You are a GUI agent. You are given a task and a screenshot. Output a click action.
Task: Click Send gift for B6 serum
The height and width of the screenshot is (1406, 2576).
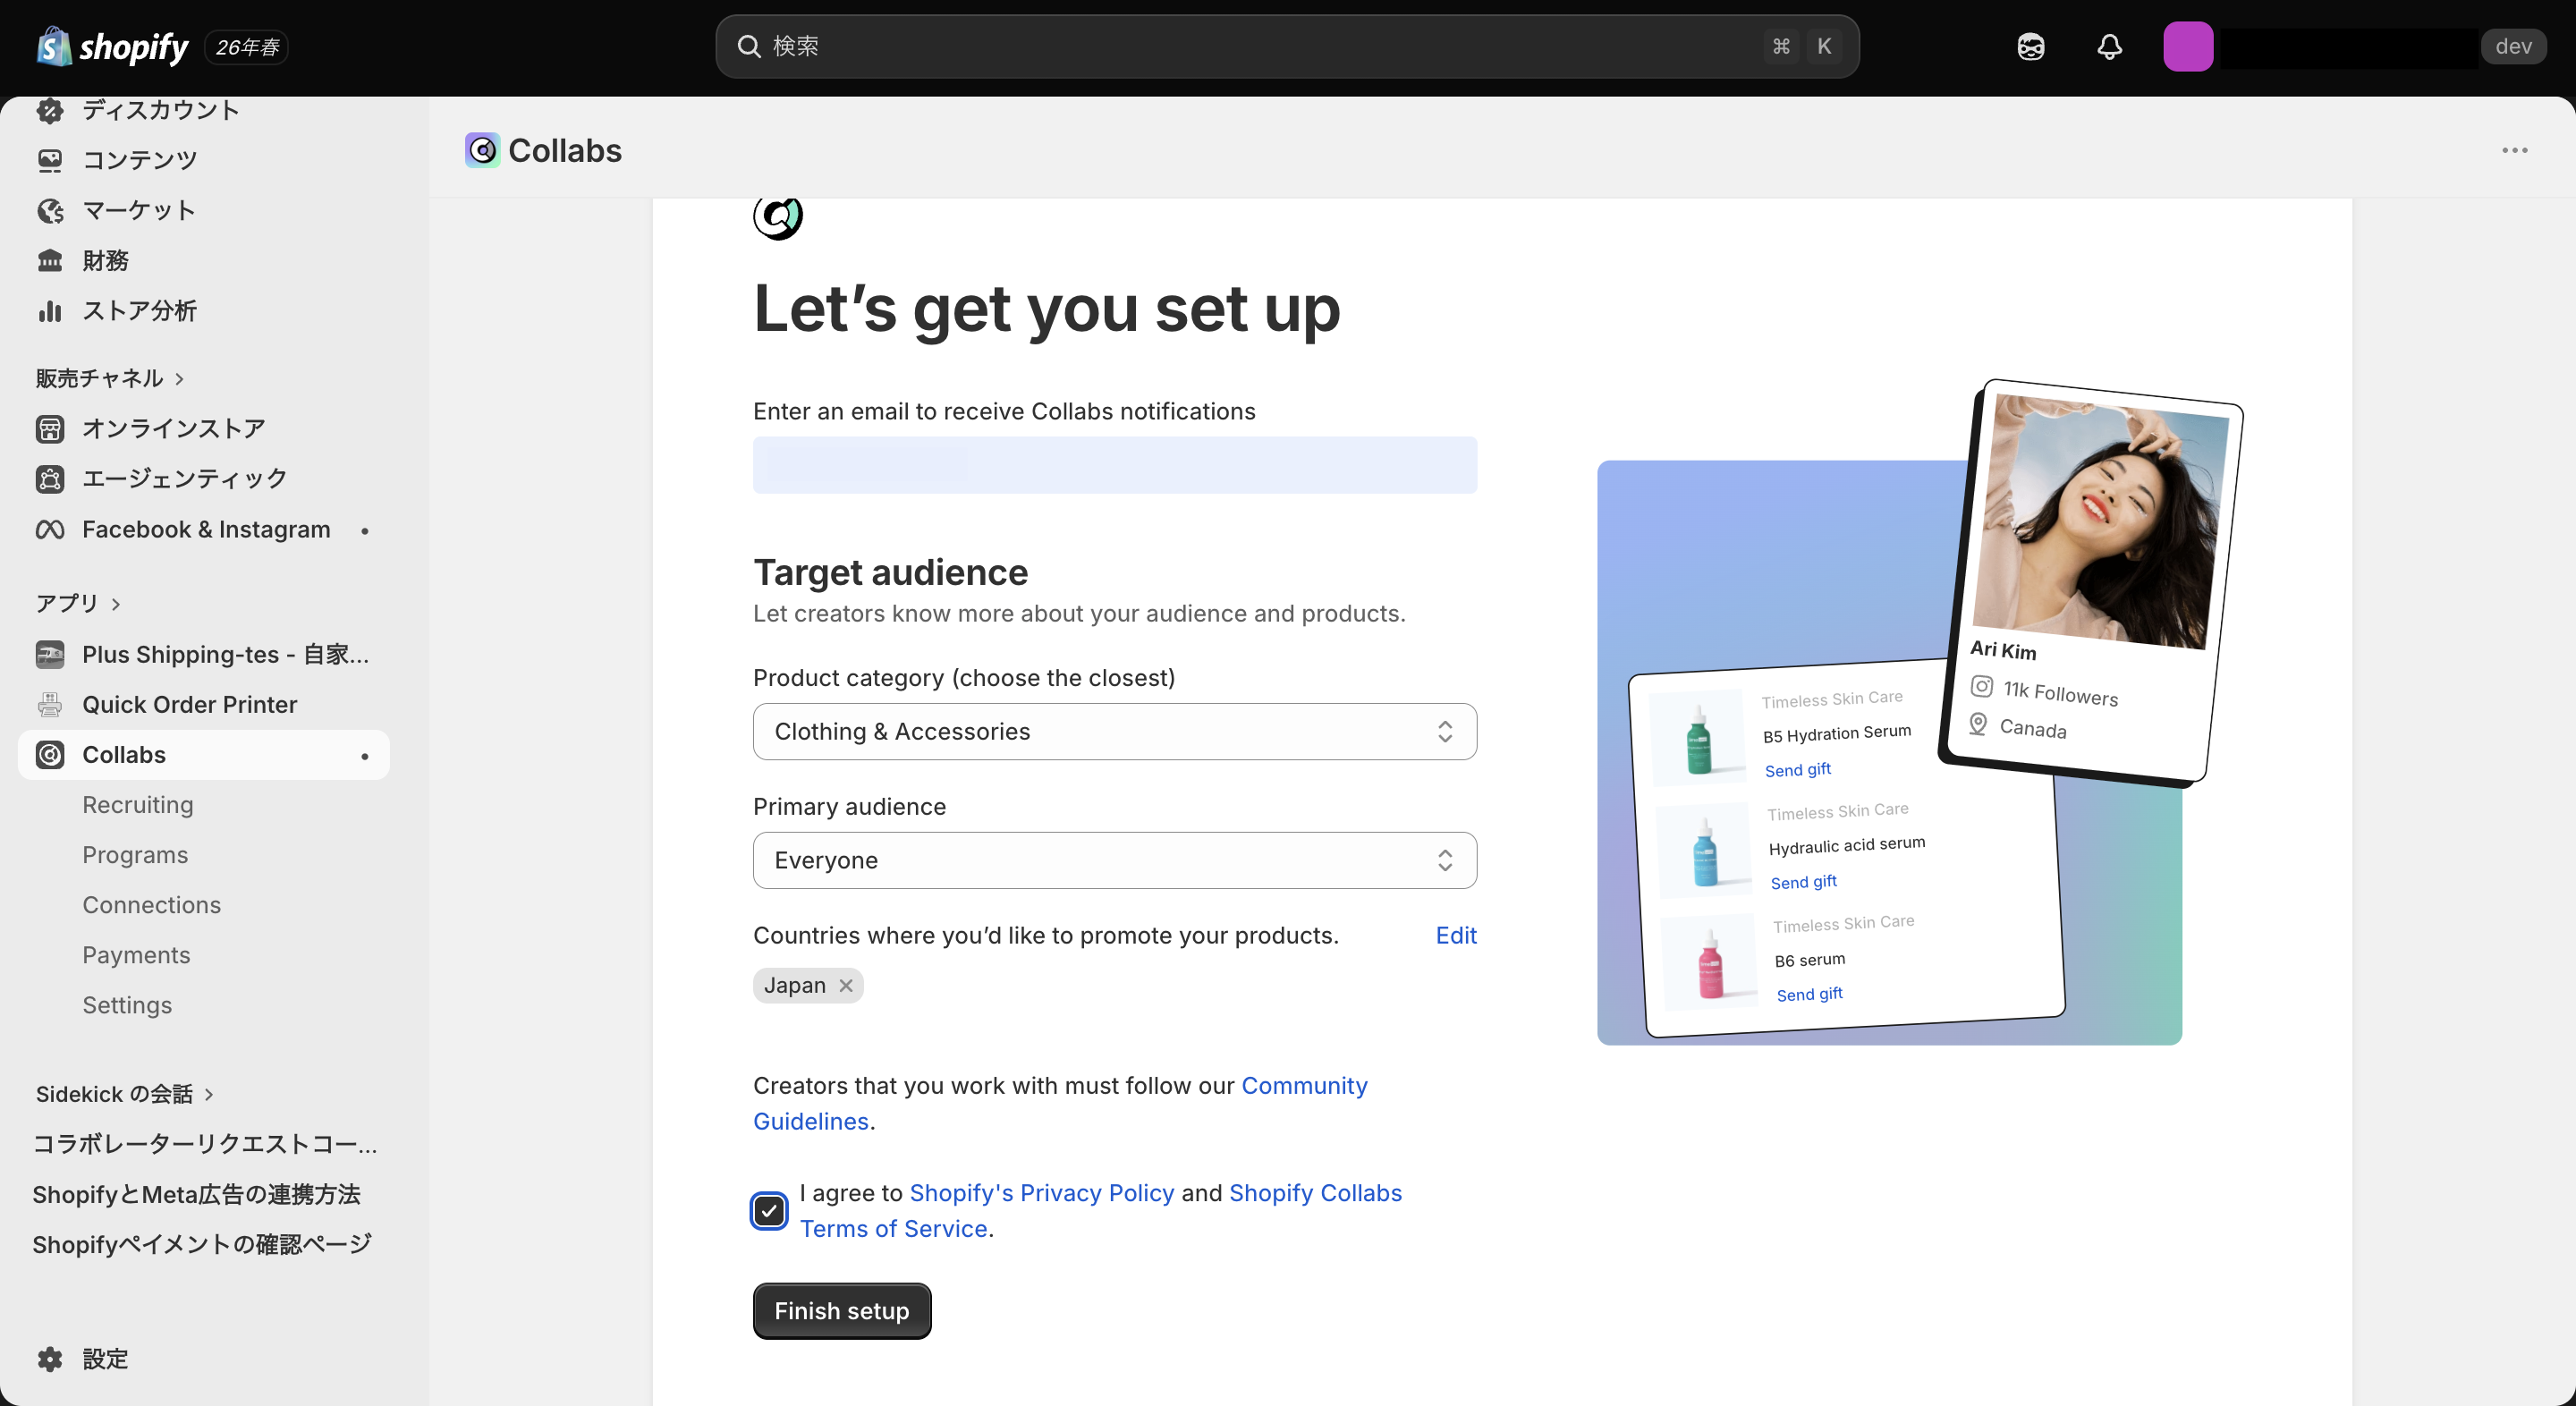(x=1810, y=994)
